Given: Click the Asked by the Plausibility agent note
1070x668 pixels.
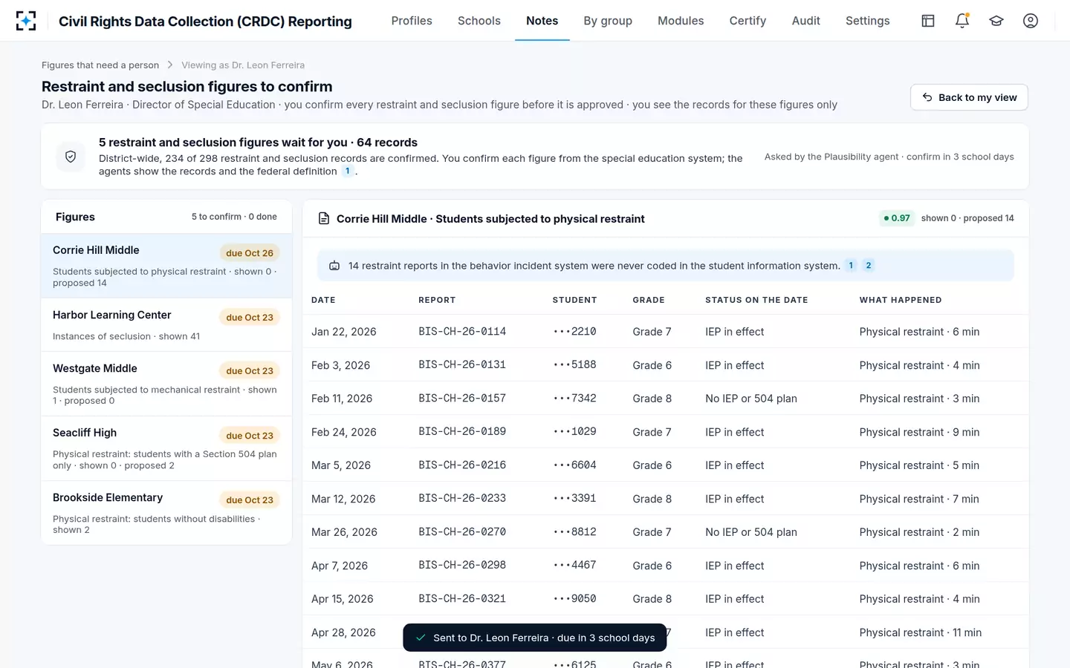Looking at the screenshot, I should point(889,157).
